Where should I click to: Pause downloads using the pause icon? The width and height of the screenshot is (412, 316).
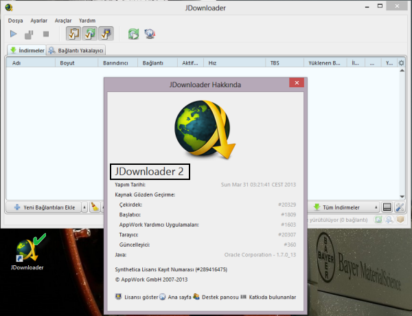29,34
